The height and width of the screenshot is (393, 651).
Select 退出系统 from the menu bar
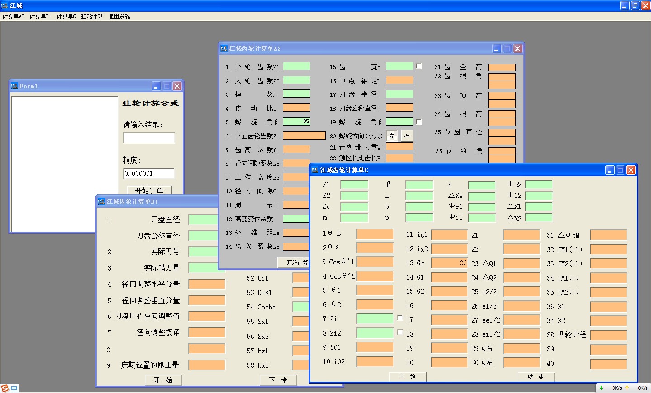tap(119, 16)
